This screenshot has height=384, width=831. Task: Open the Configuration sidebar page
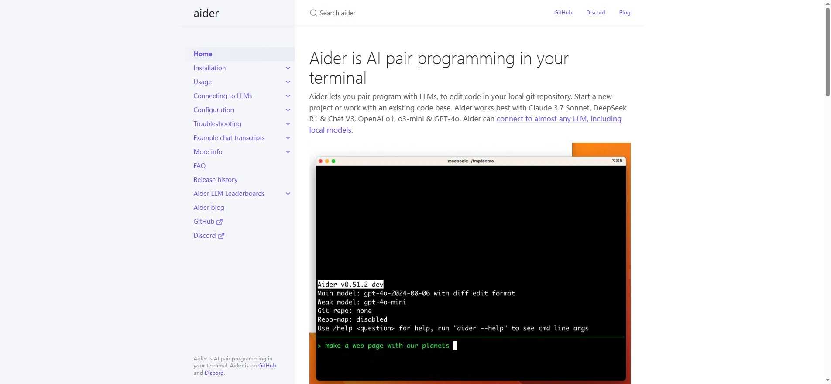(213, 110)
